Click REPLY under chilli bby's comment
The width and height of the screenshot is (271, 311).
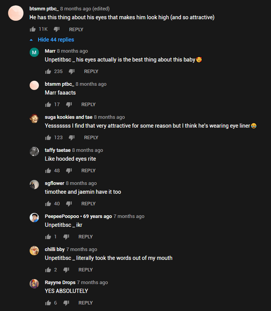(85, 269)
